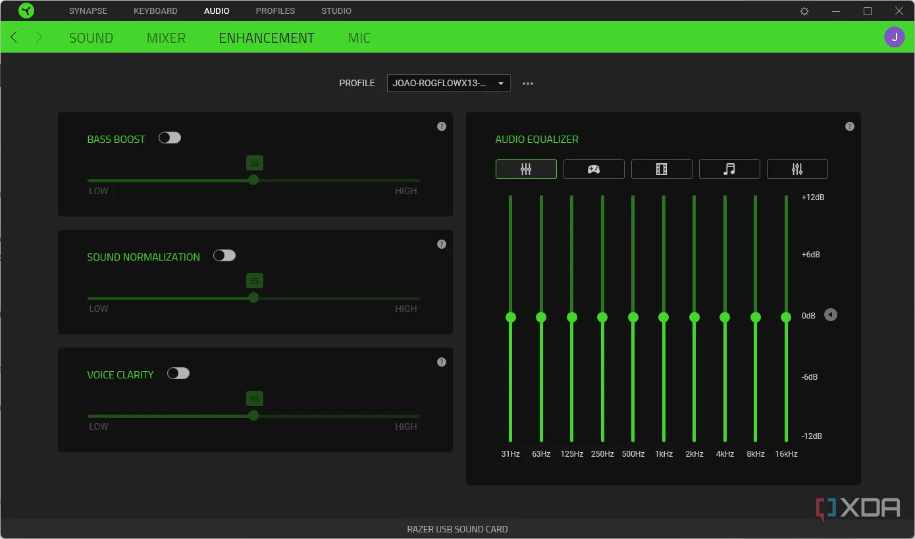Click the Audio Equalizer help question mark
The image size is (915, 539).
(x=849, y=126)
